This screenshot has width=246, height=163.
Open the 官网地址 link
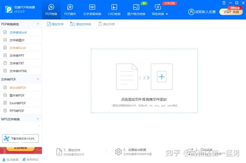(x=31, y=160)
